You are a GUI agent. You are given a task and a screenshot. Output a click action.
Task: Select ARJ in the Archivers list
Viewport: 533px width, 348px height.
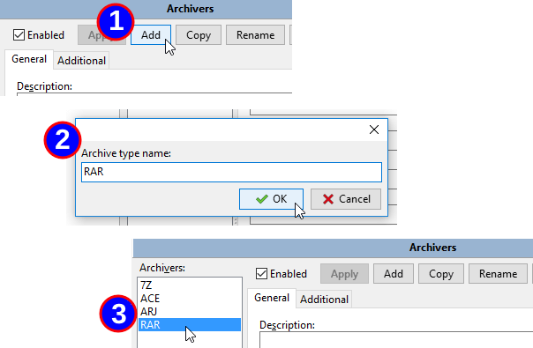190,312
